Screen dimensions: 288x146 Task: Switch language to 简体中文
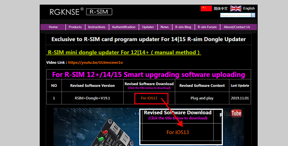pyautogui.click(x=221, y=8)
